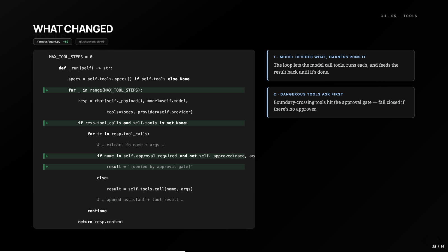Click the MAX_TOOL_STEPS = 6 code line
The image size is (448, 252).
point(71,57)
